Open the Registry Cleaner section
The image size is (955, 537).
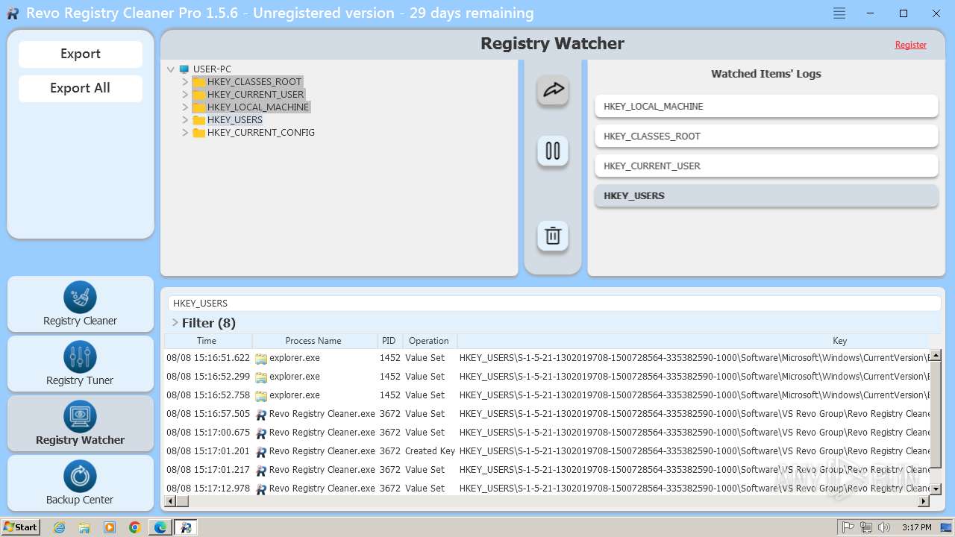click(81, 304)
